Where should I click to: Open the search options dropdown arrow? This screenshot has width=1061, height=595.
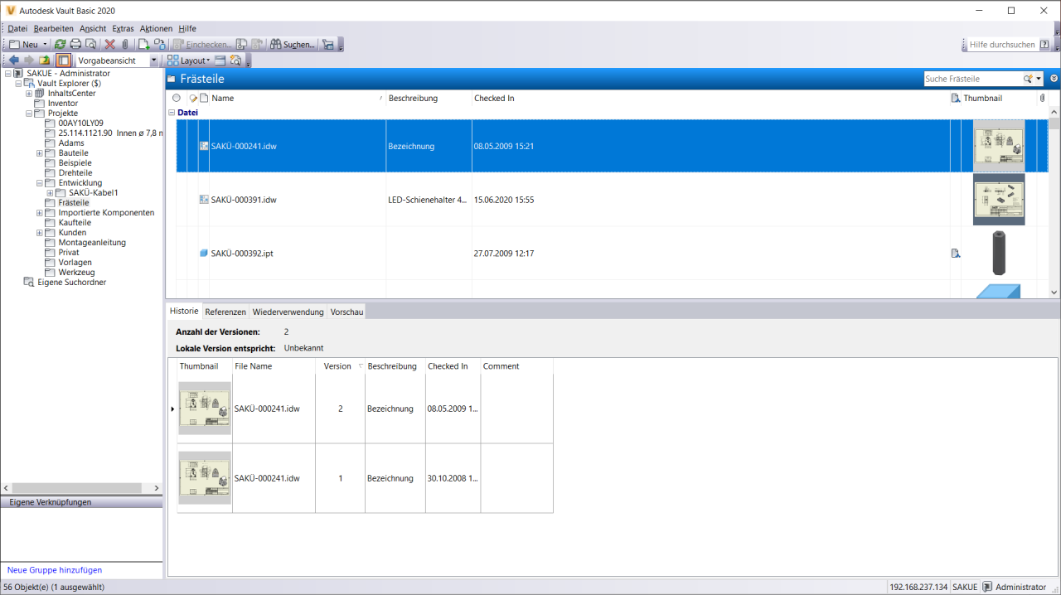click(1039, 79)
